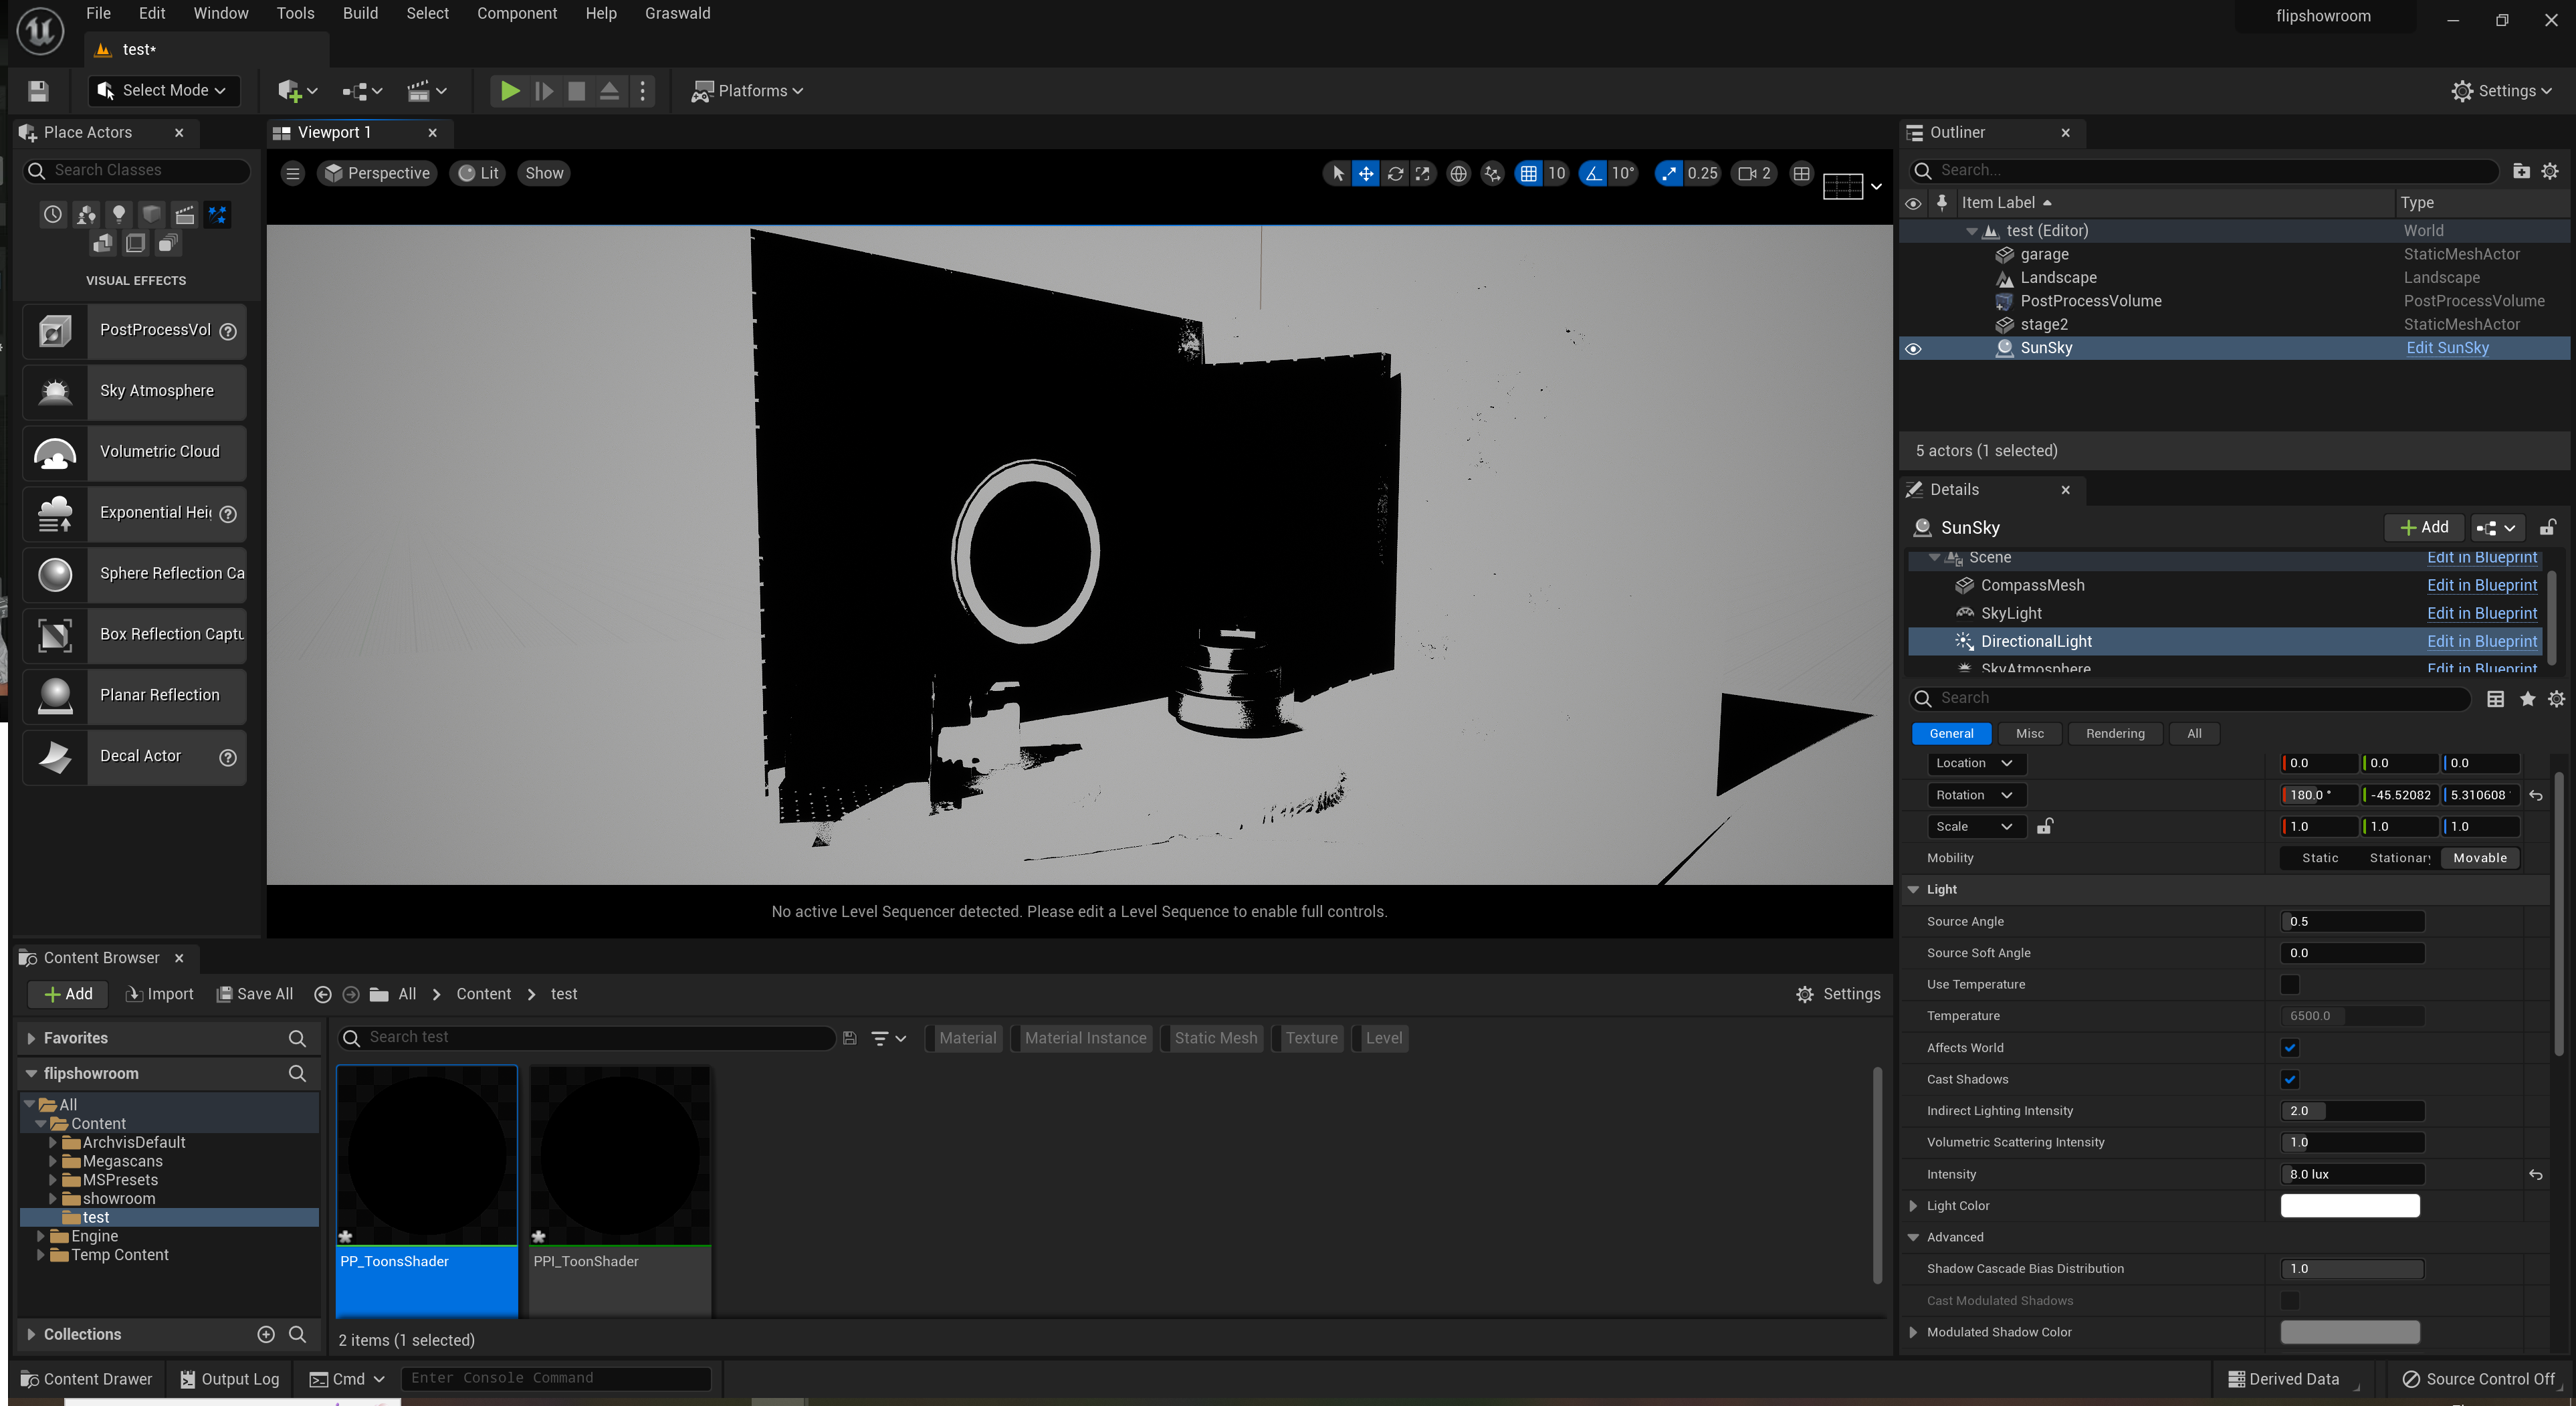Uncheck the Cast Shadows checkbox
Image resolution: width=2576 pixels, height=1406 pixels.
(2289, 1079)
